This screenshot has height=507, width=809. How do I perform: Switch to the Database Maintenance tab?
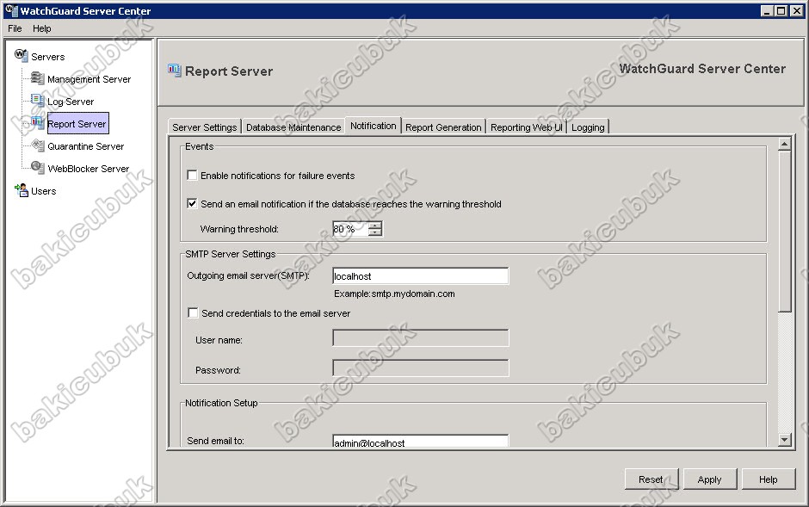293,127
